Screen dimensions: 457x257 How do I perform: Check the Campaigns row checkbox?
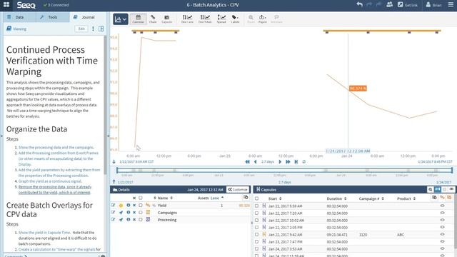(141, 213)
